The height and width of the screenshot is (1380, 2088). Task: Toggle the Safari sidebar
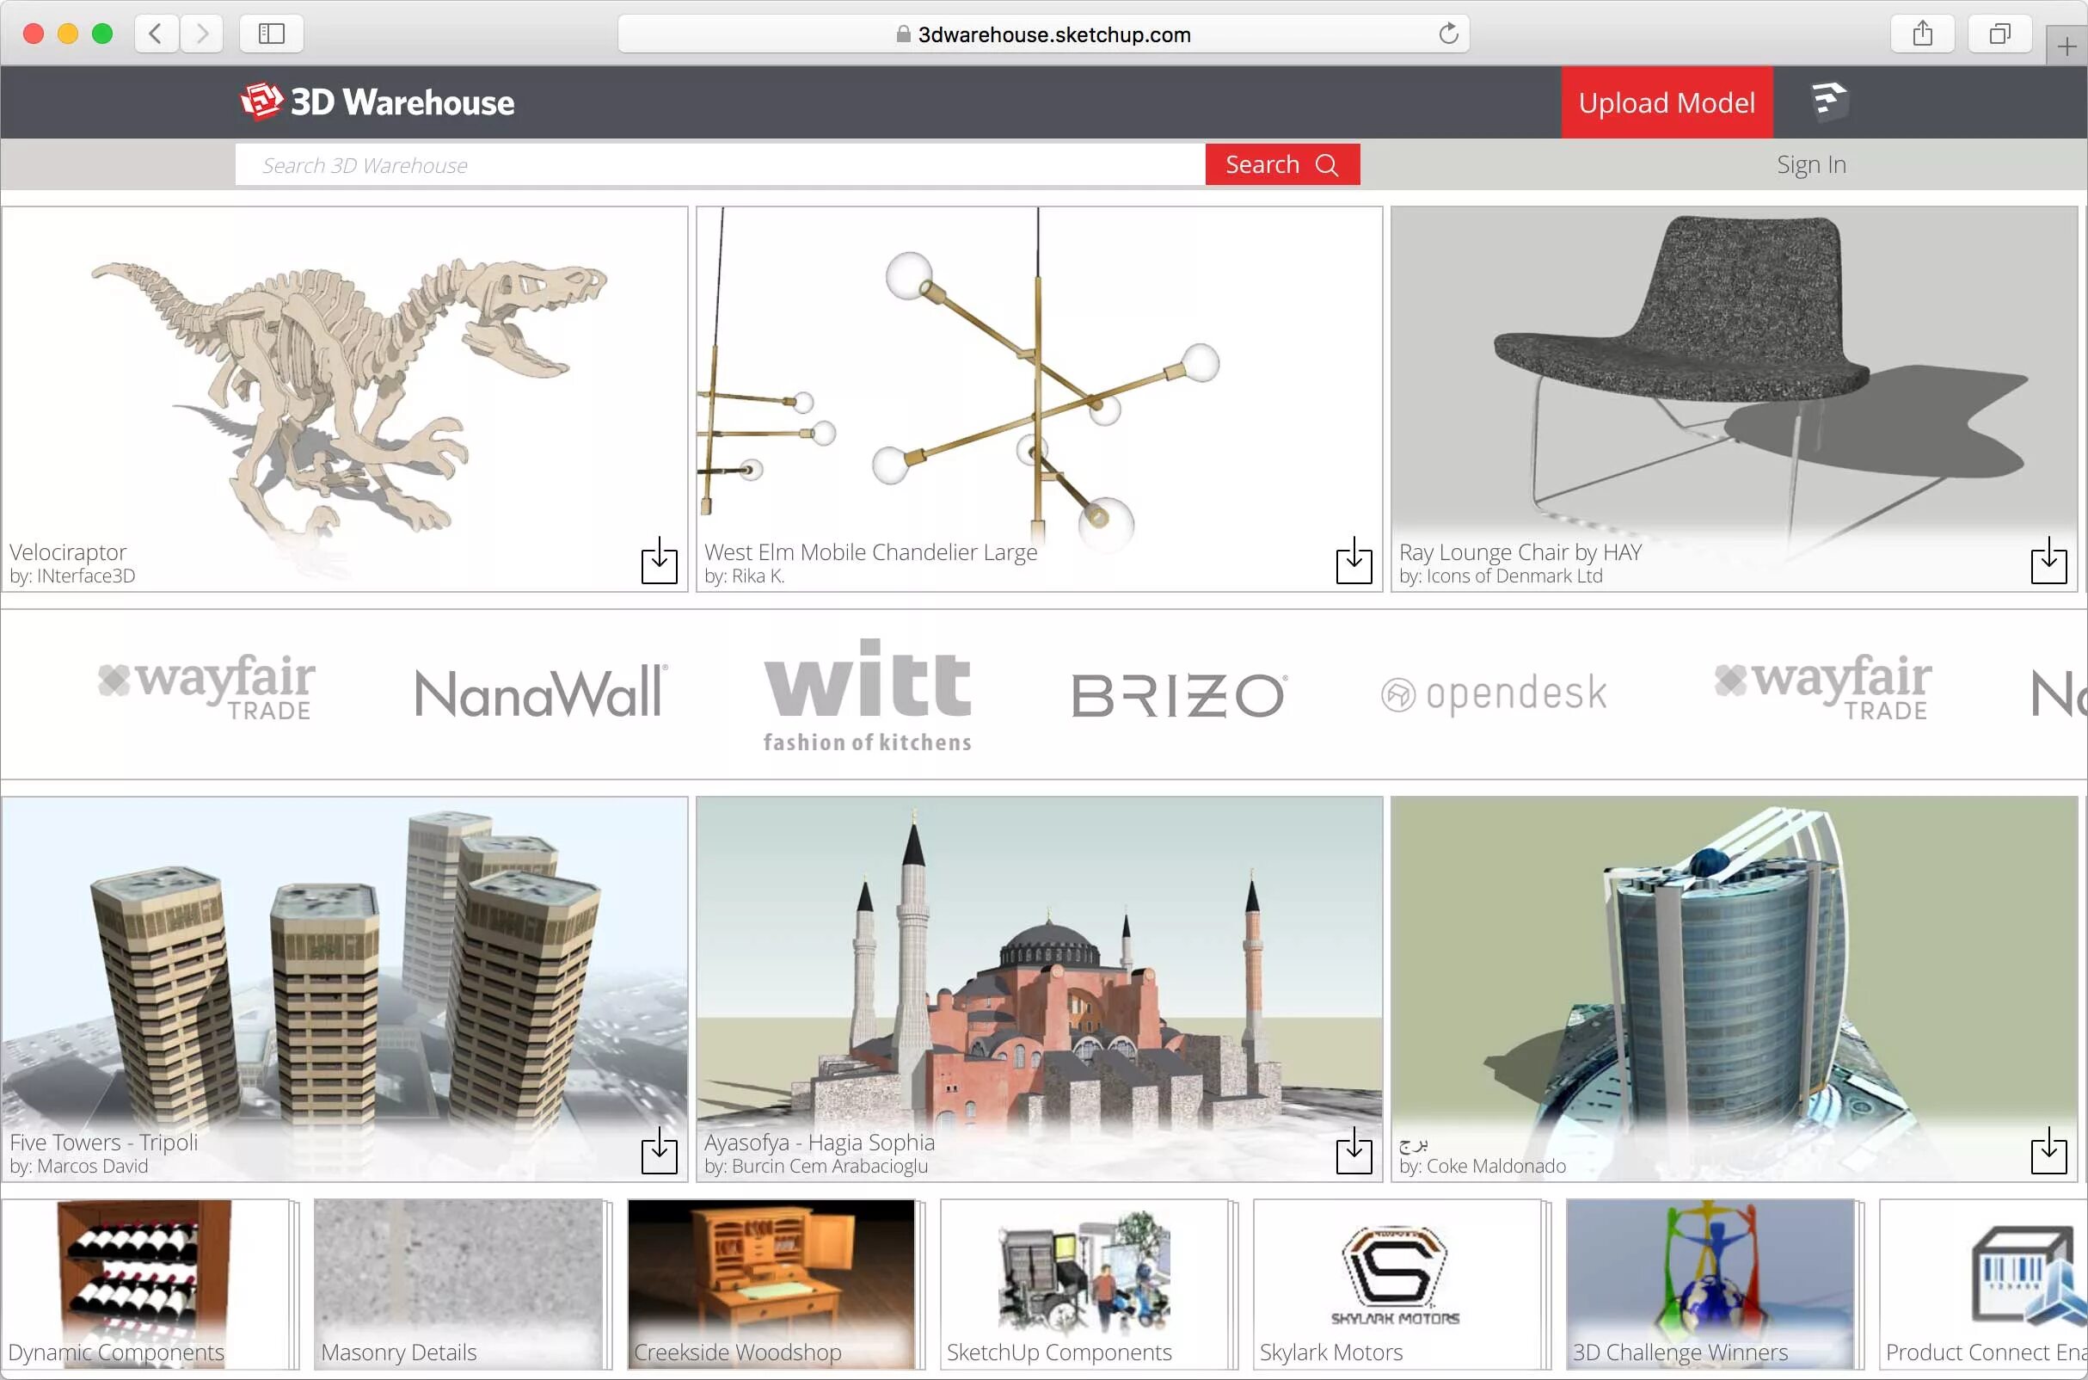click(x=271, y=34)
